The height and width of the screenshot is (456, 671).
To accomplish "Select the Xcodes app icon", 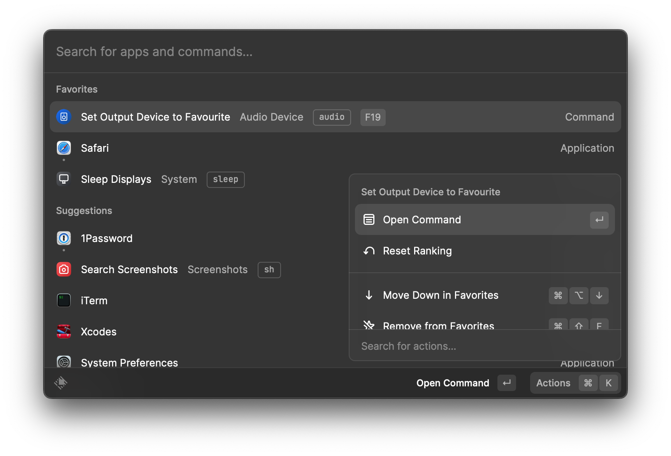I will [64, 331].
